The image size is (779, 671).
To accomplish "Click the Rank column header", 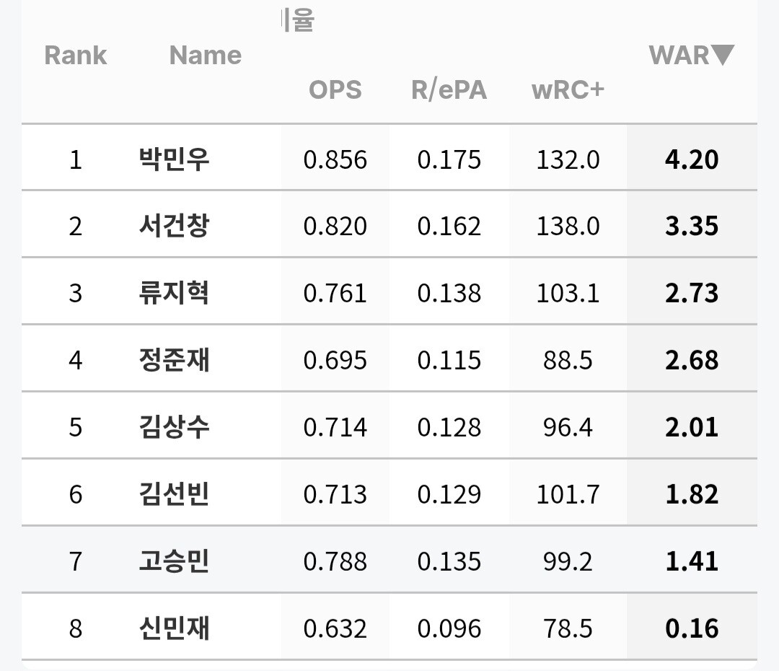I will tap(76, 55).
